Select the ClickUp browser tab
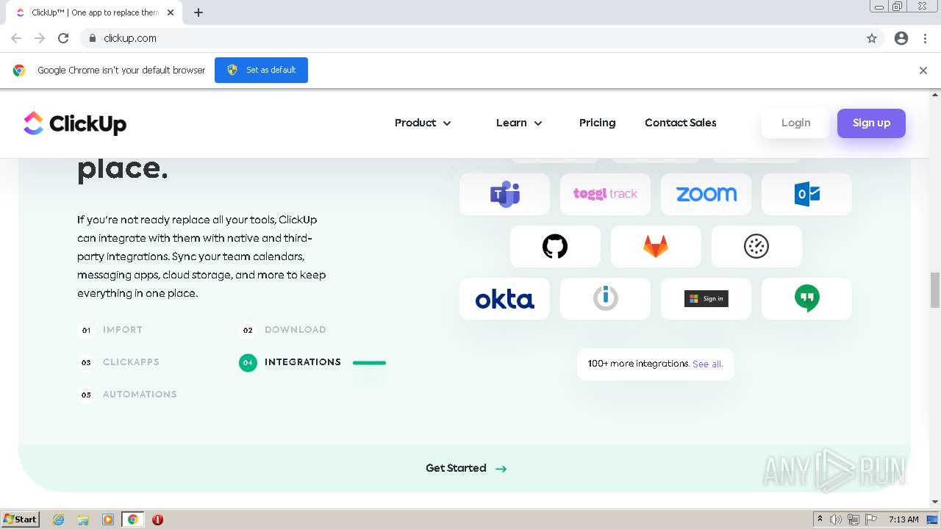This screenshot has height=529, width=941. [96, 12]
